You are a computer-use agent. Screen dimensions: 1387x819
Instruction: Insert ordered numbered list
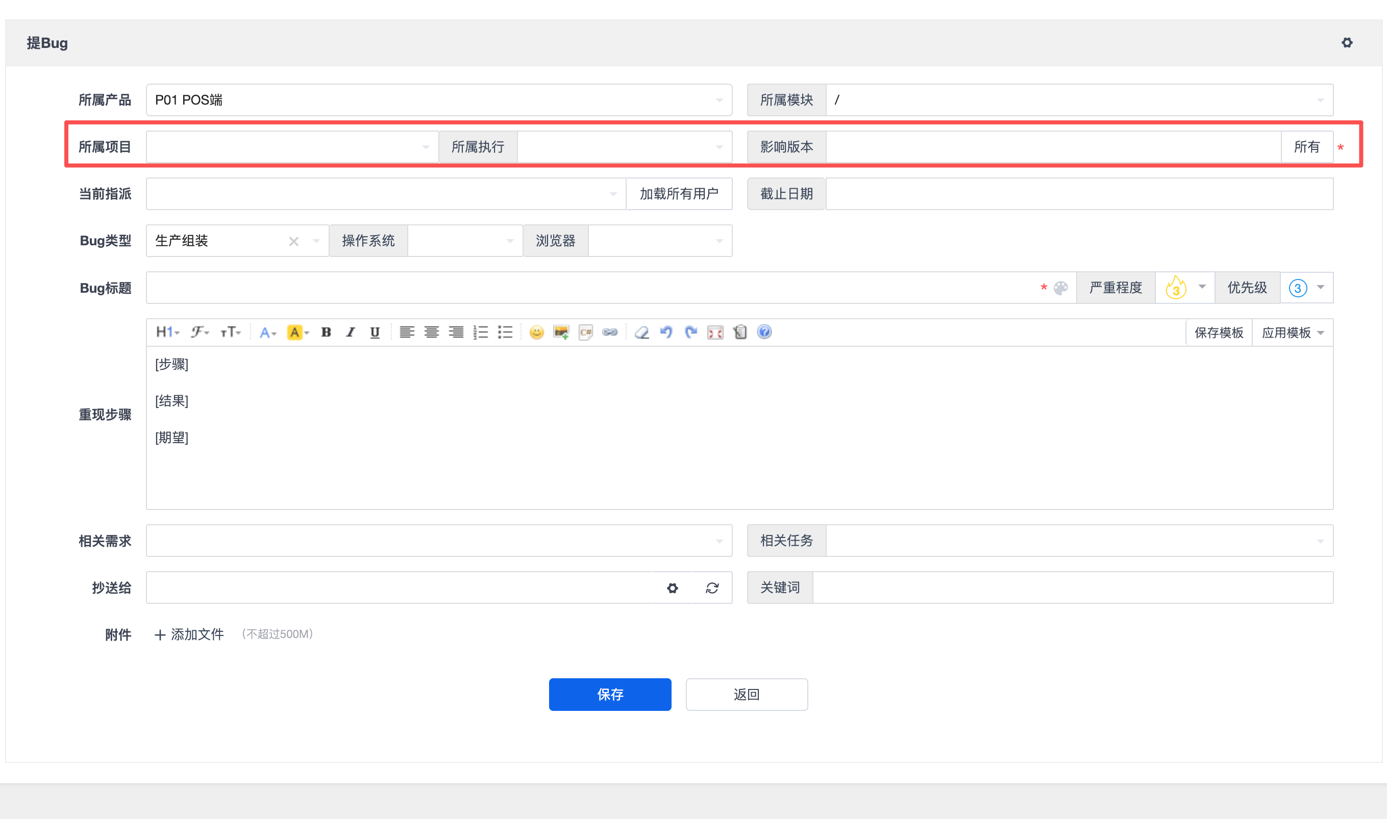[x=480, y=332]
